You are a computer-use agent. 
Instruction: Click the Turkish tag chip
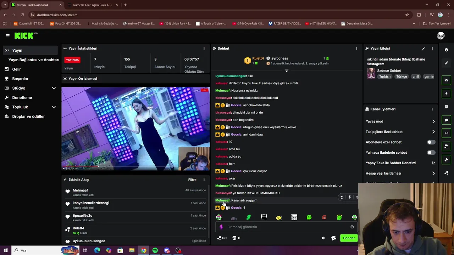pos(384,76)
